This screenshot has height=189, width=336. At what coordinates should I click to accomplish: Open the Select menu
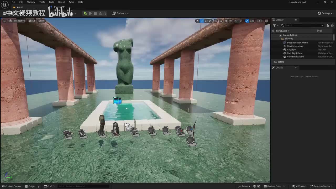tap(61, 2)
